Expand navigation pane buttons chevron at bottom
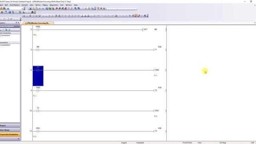The image size is (256, 144). click(18, 139)
